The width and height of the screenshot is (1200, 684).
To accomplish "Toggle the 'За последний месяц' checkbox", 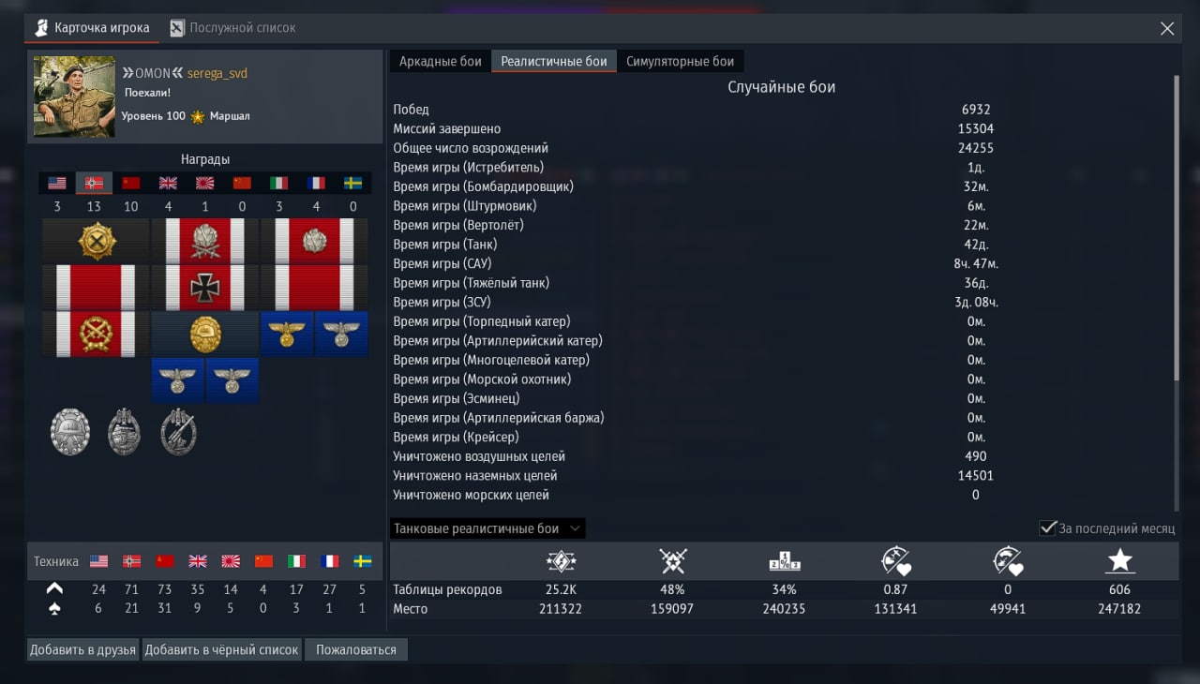I will coord(1048,528).
